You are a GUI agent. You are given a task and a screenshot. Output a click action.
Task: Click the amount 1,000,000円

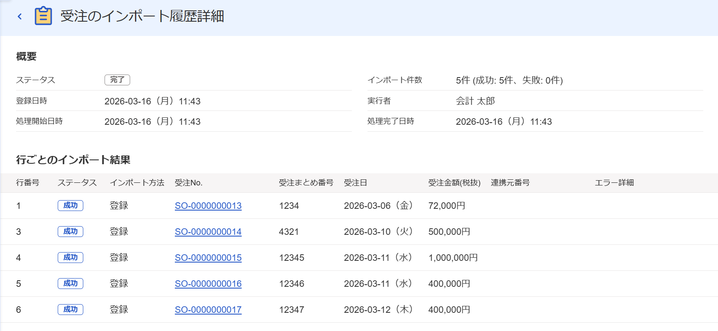point(453,258)
